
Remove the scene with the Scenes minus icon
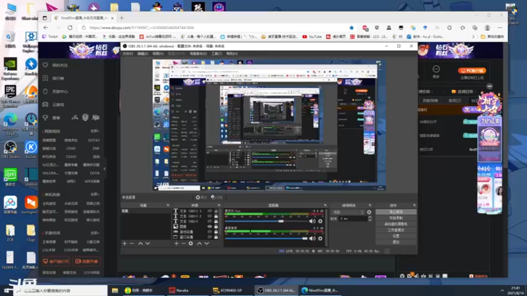pyautogui.click(x=132, y=243)
